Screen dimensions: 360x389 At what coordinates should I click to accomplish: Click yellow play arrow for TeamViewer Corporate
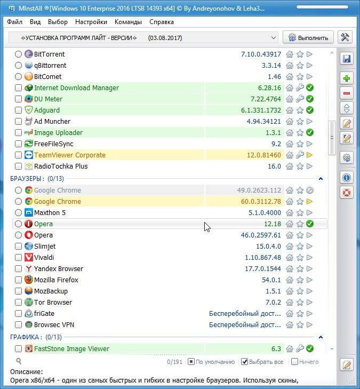click(309, 155)
